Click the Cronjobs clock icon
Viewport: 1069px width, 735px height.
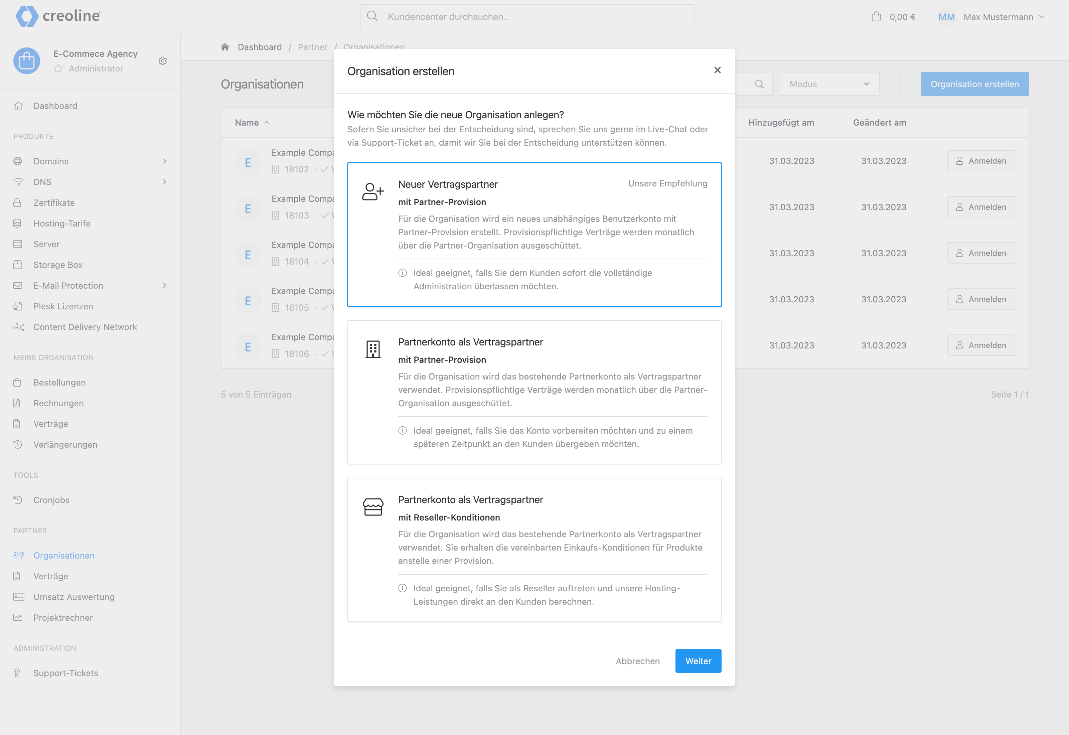click(18, 500)
